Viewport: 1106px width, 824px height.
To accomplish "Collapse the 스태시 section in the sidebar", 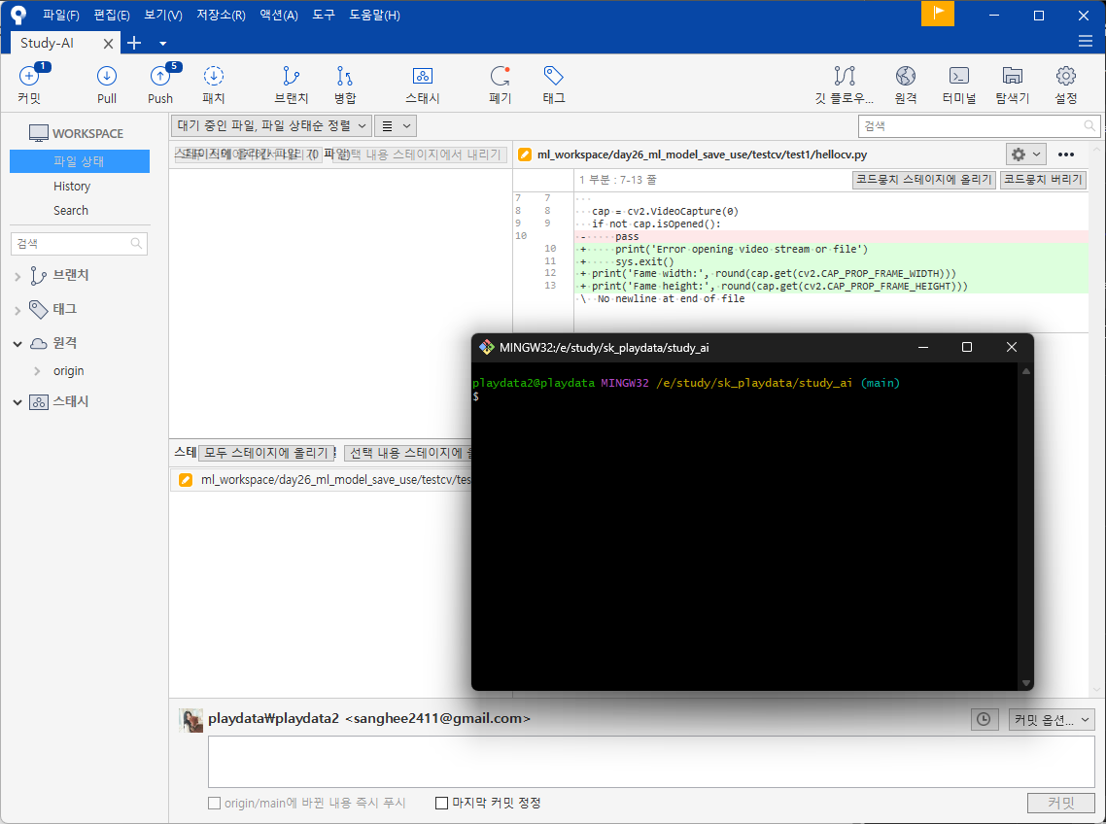I will (x=17, y=402).
